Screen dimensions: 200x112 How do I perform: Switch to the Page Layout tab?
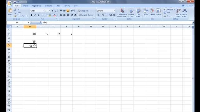pos(37,6)
